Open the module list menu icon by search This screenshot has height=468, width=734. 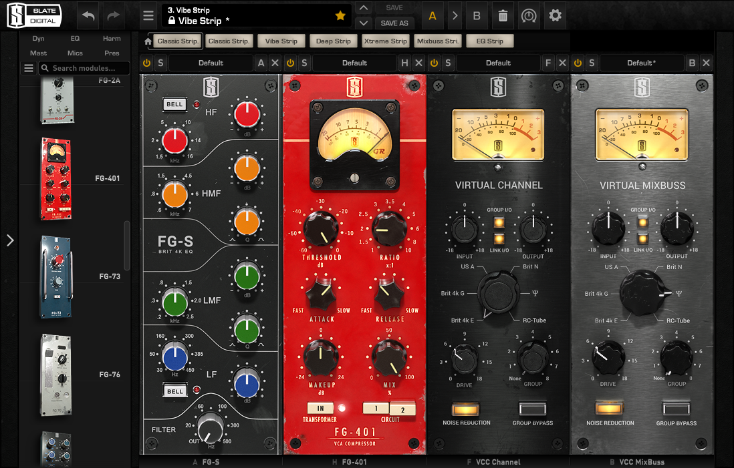point(29,68)
